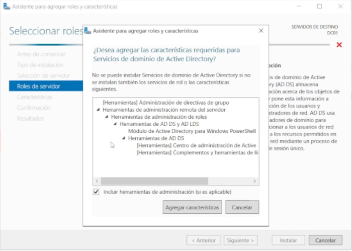Select Módulo de Active Directory para Windows PowerShell
The height and width of the screenshot is (251, 352).
[x=192, y=131]
